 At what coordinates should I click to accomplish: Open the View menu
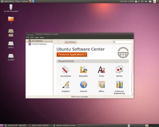(37, 37)
